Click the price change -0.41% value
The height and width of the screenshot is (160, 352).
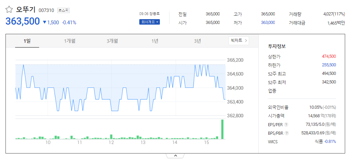(69, 22)
